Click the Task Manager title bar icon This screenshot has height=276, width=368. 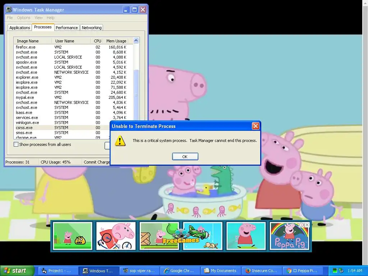tap(9, 10)
